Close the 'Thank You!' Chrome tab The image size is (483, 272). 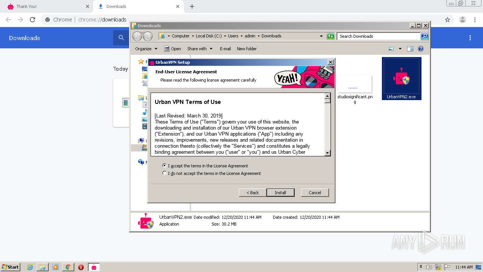click(88, 6)
